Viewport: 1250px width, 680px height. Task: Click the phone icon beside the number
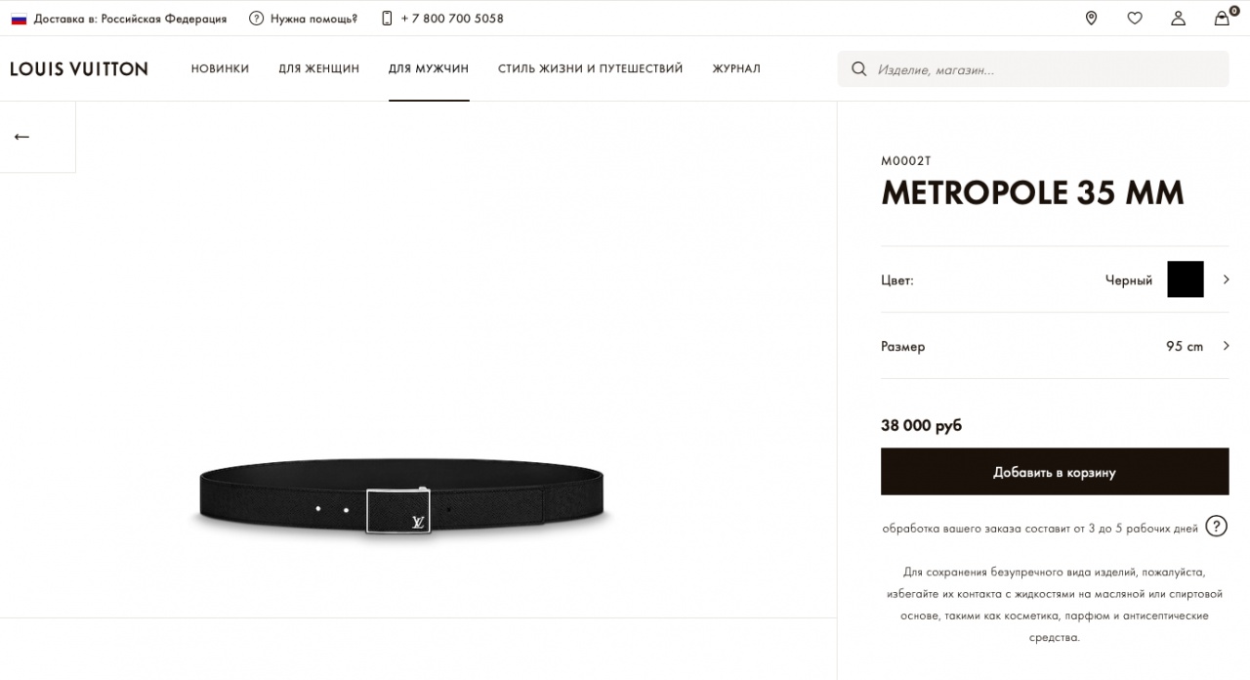click(387, 18)
